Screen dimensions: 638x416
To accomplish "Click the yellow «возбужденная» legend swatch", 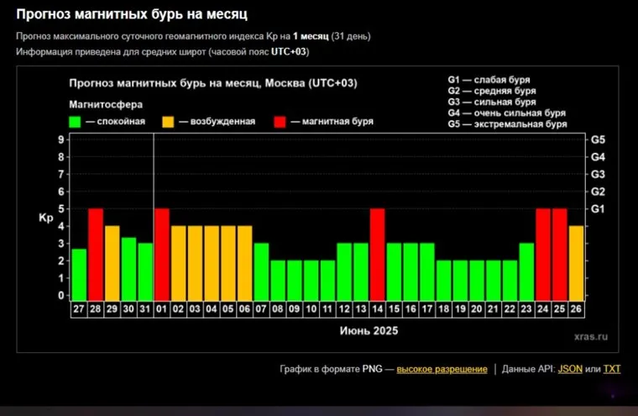I will [169, 122].
